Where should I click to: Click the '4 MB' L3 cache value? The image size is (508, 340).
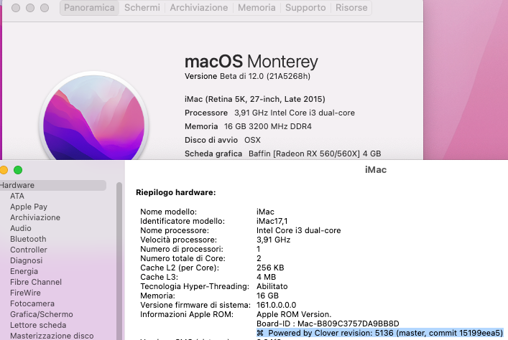(x=266, y=277)
